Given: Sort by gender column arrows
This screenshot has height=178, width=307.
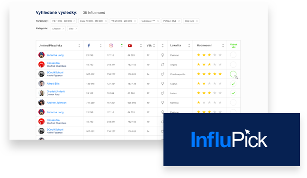Looking at the screenshot, I should point(163,45).
